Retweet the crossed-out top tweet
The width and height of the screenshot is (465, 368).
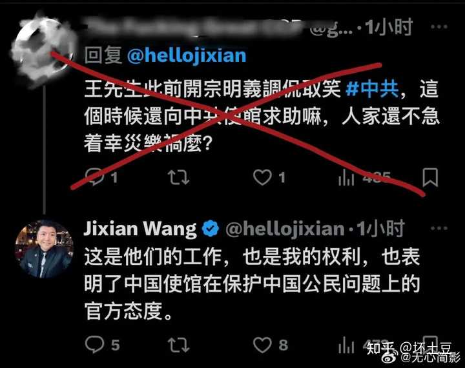[x=178, y=177]
